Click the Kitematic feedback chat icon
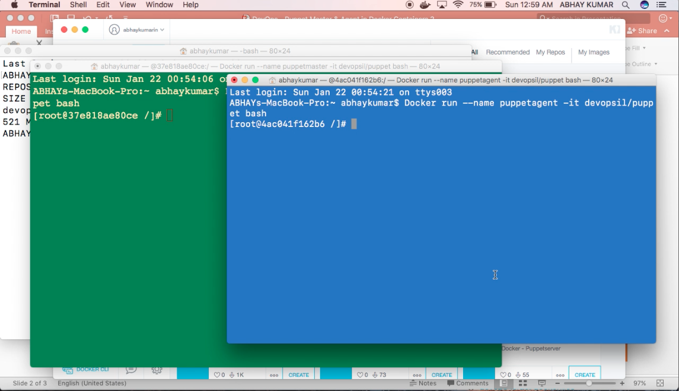 [x=131, y=370]
